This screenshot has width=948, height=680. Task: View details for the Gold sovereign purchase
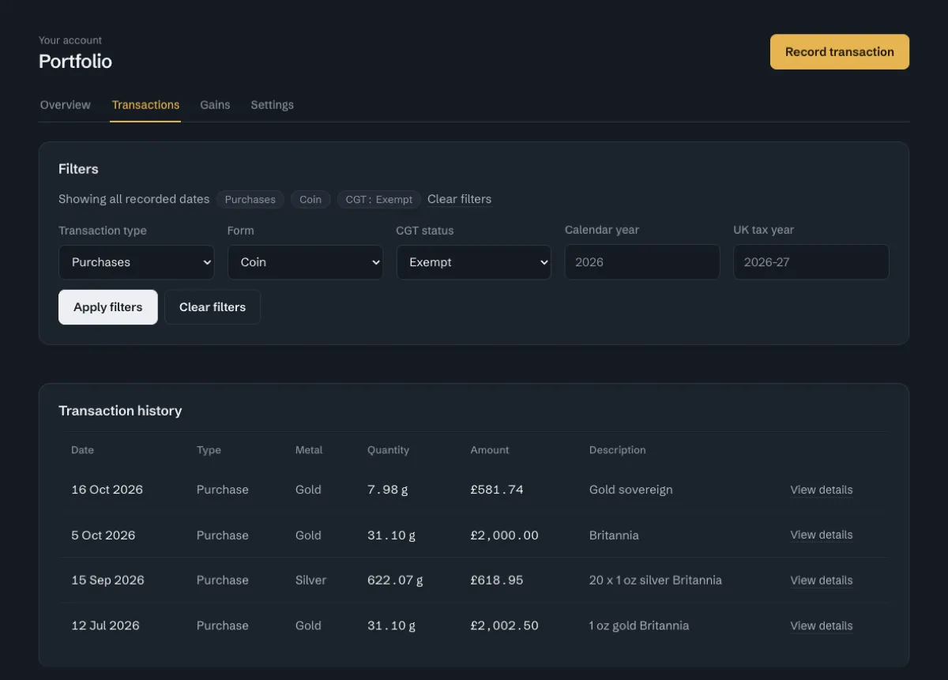[x=822, y=490]
